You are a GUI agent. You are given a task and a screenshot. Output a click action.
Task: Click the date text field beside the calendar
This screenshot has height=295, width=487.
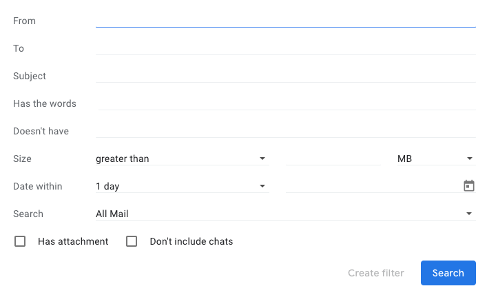[373, 186]
